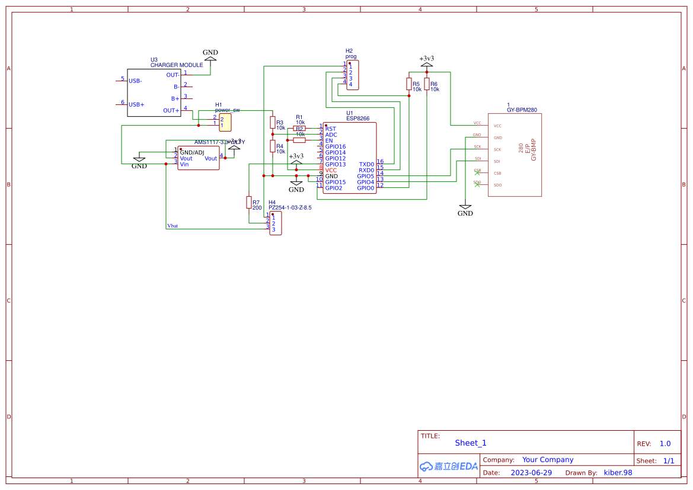Click the PZ254-1-03 header symbol H4
The width and height of the screenshot is (693, 490).
pyautogui.click(x=275, y=224)
